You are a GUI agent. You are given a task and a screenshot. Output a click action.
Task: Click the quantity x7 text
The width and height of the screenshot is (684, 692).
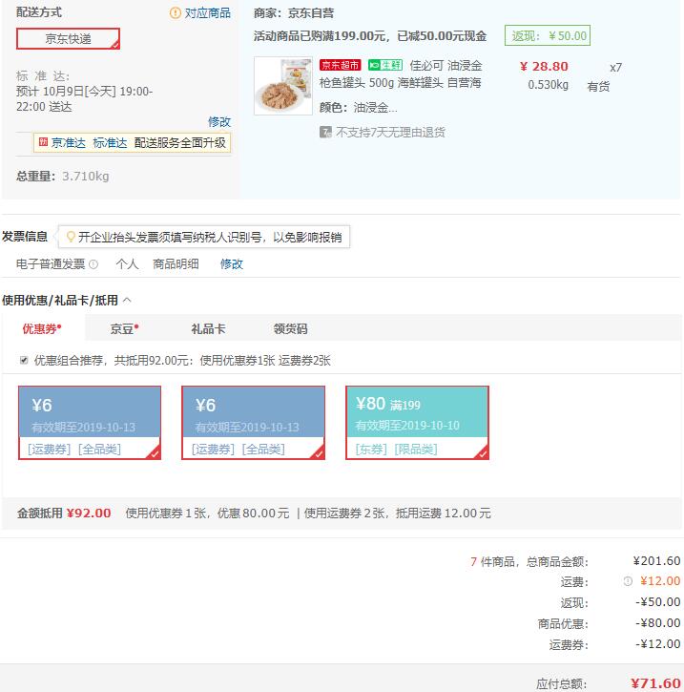(x=615, y=68)
